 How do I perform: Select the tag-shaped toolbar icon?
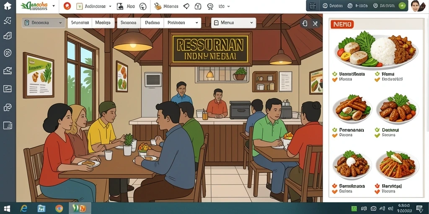click(186, 6)
